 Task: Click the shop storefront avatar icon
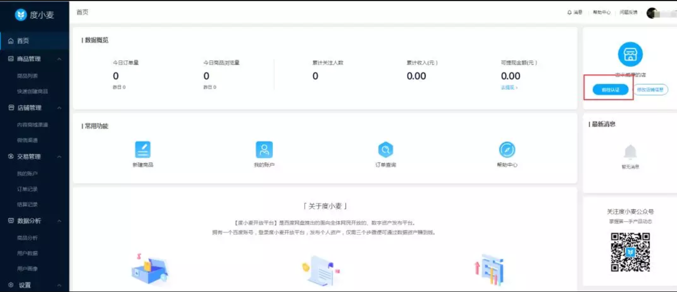pos(630,54)
